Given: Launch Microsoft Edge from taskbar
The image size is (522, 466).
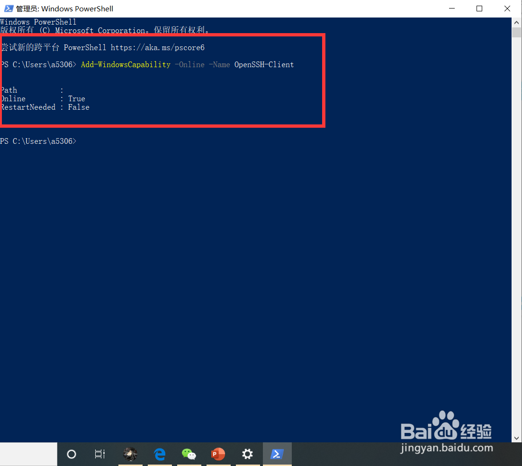Looking at the screenshot, I should point(160,454).
